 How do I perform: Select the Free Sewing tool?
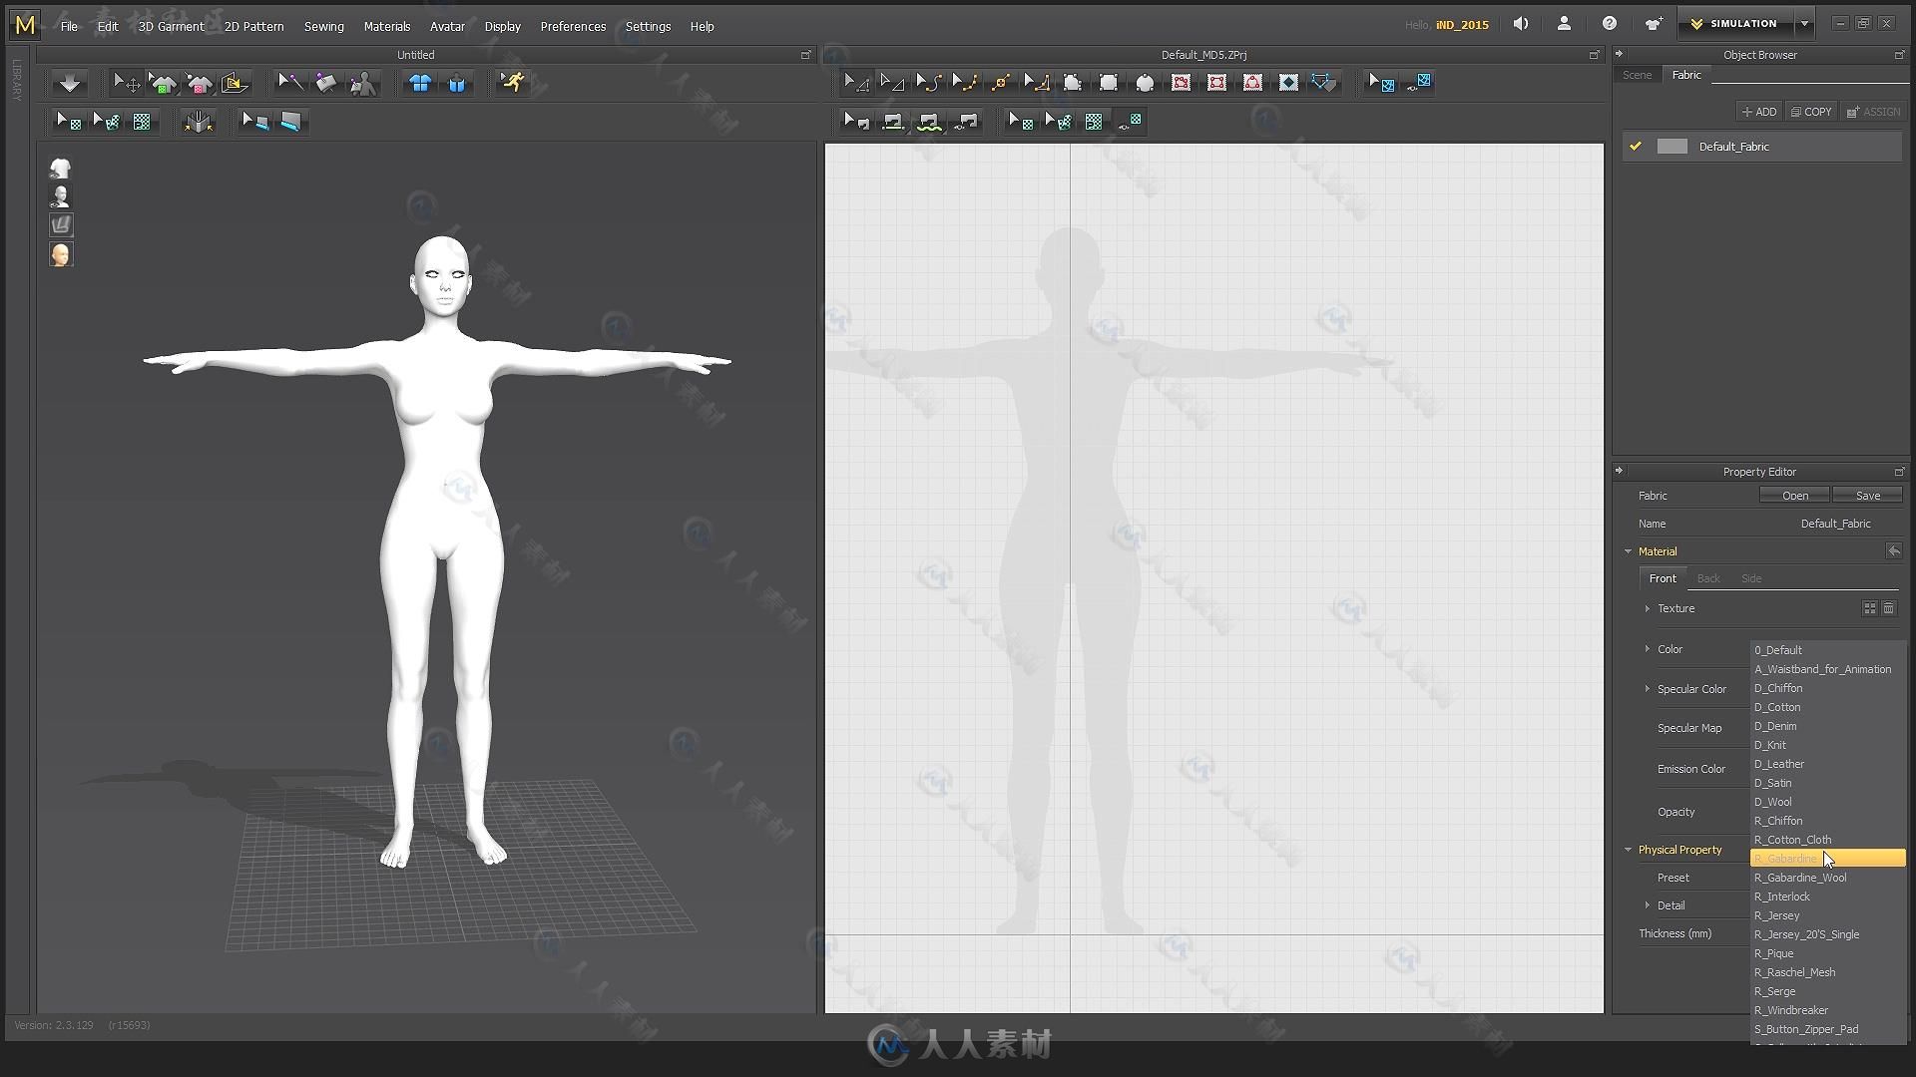(929, 122)
